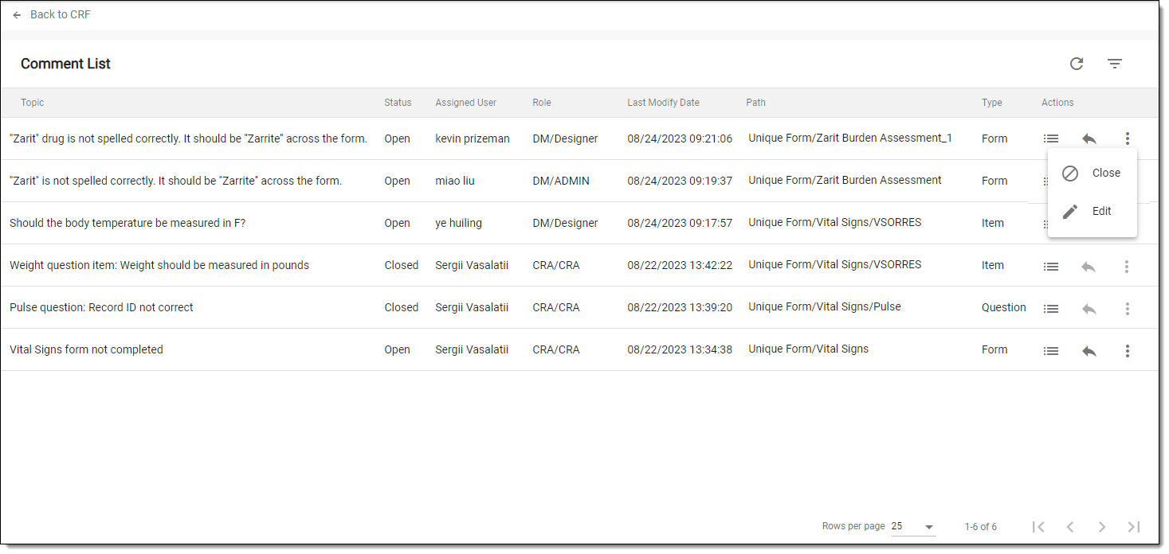Click the 1-6 of 6 pagination text
Image resolution: width=1169 pixels, height=554 pixels.
pos(980,527)
